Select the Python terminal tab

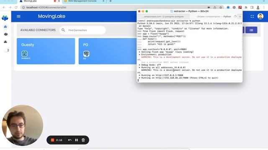[214, 17]
